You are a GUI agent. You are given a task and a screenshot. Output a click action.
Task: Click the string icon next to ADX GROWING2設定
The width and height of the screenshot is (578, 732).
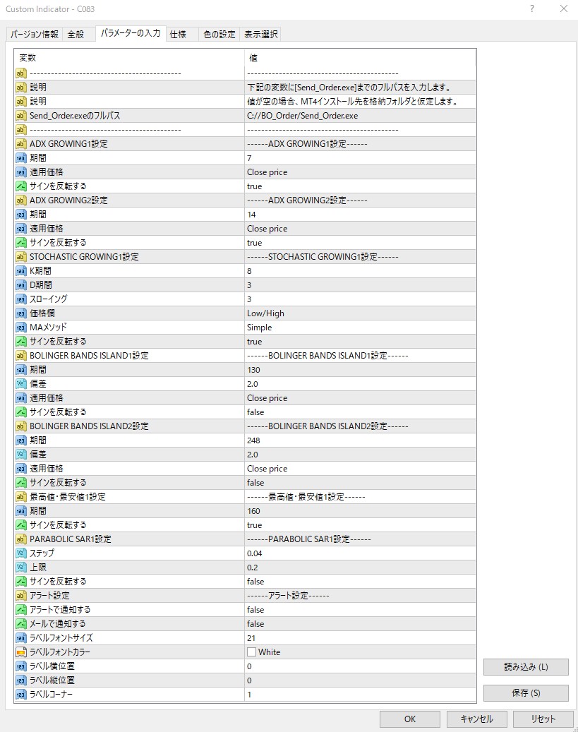click(21, 200)
